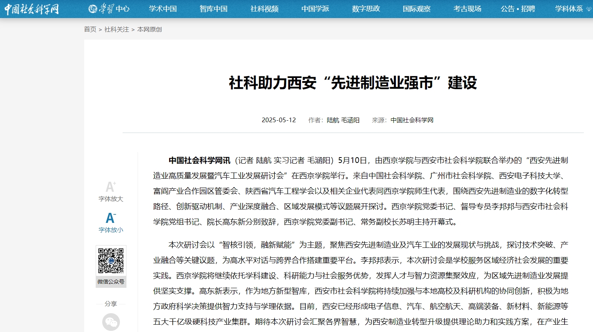Expand the 学科体系 dropdown
This screenshot has width=593, height=332.
pyautogui.click(x=573, y=8)
